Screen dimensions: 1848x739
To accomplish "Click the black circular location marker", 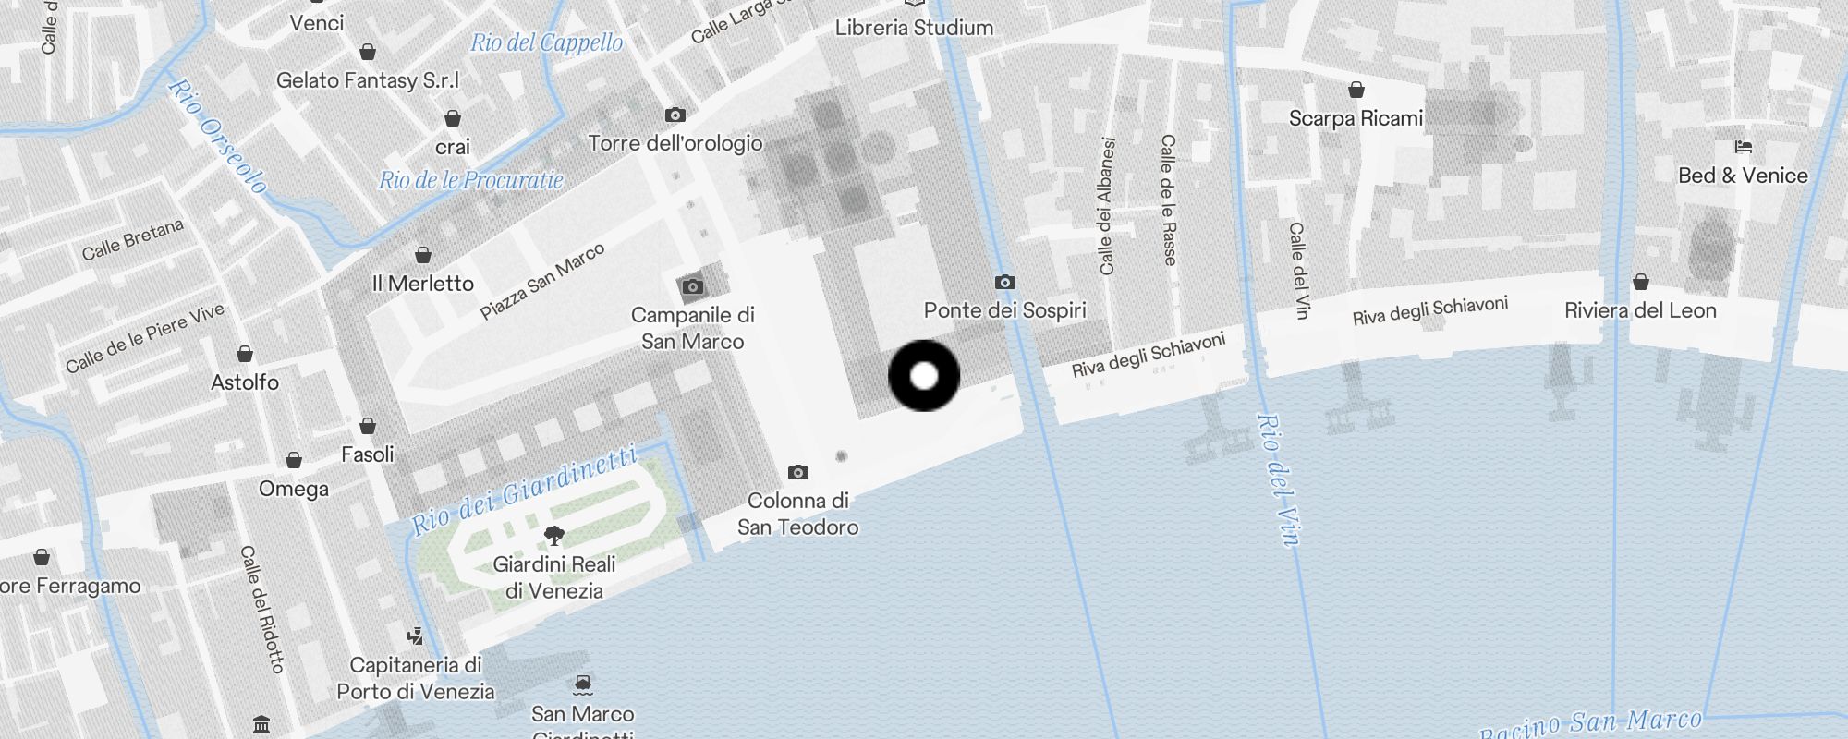I will pos(924,376).
